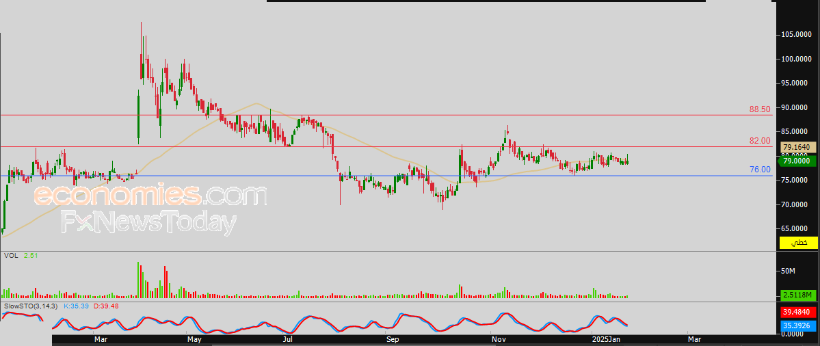Click the green 79.0000 last price tag

click(x=797, y=161)
